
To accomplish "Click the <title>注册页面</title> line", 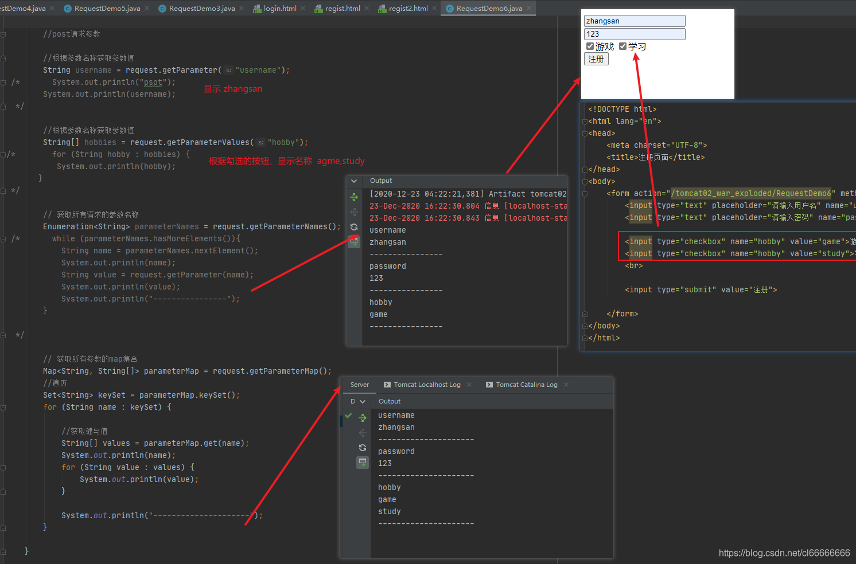I will point(655,157).
